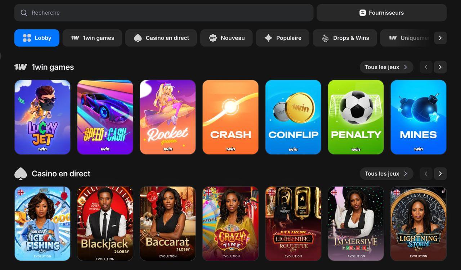This screenshot has width=461, height=270.
Task: Select the Crash game card
Action: pos(230,117)
